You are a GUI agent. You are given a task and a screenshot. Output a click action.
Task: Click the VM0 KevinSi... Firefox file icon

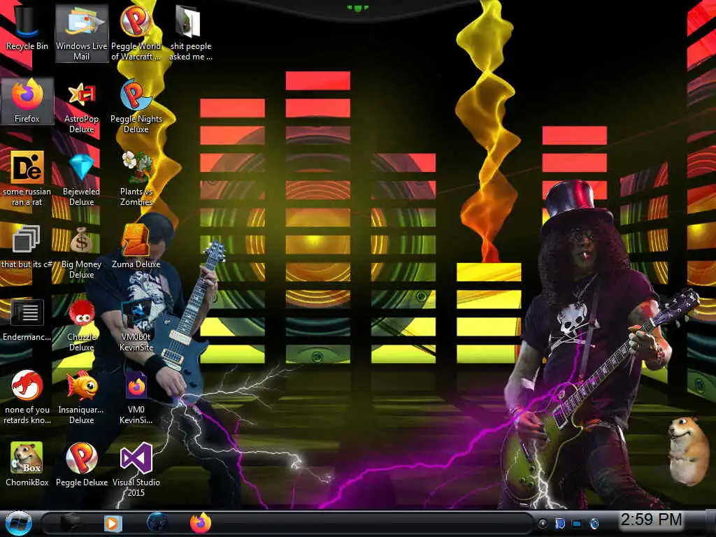point(136,397)
